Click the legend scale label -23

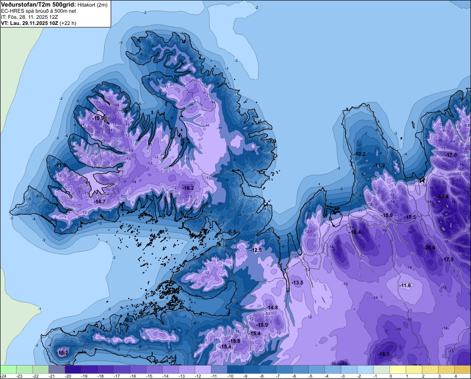coord(19,376)
